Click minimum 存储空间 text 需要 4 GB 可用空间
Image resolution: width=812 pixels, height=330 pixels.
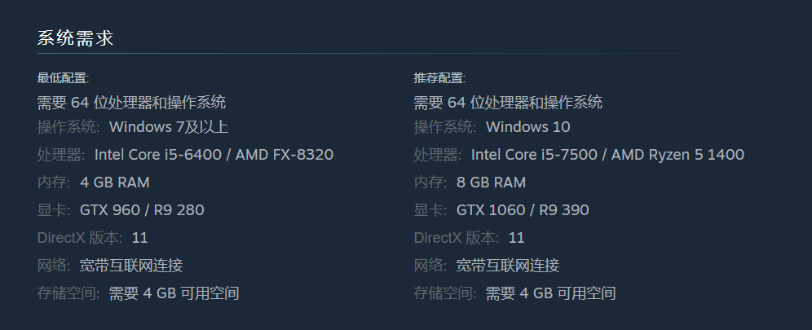pos(174,293)
